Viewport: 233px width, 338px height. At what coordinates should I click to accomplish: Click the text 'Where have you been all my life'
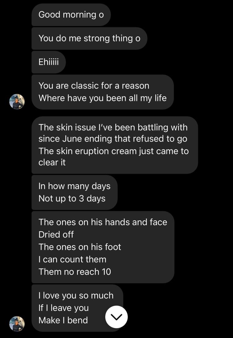click(x=103, y=98)
